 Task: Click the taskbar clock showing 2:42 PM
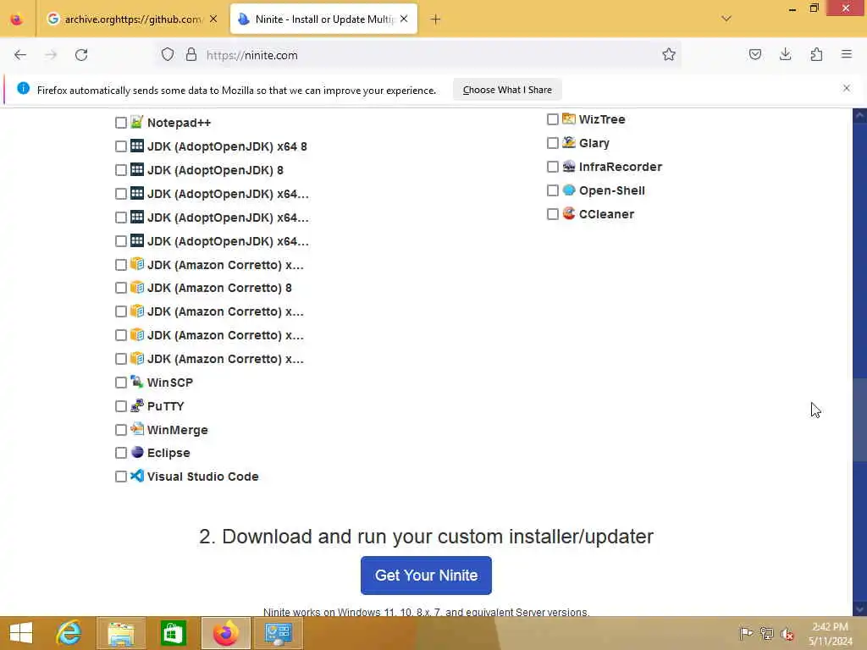pyautogui.click(x=831, y=633)
